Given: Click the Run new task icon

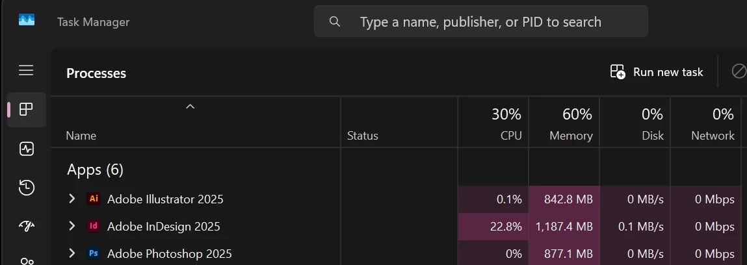Looking at the screenshot, I should [x=618, y=72].
